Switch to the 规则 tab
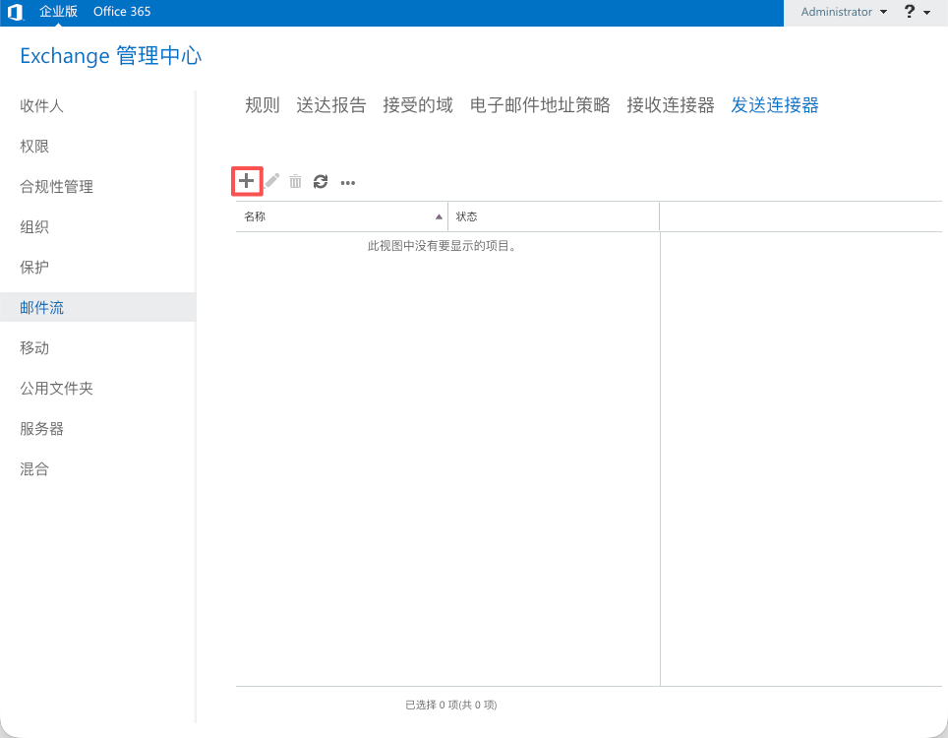Image resolution: width=948 pixels, height=738 pixels. pos(261,105)
